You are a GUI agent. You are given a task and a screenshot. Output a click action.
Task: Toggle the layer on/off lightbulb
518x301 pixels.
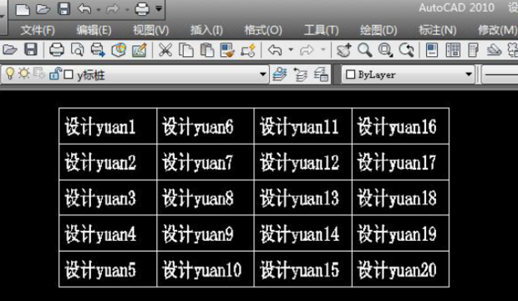click(x=10, y=74)
